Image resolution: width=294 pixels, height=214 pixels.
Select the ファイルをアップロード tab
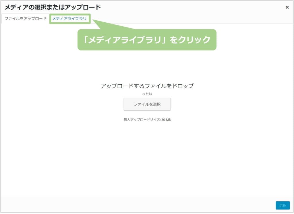pos(25,19)
